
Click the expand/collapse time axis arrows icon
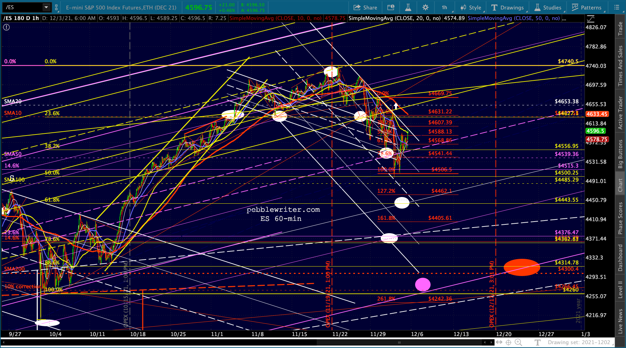click(499, 342)
